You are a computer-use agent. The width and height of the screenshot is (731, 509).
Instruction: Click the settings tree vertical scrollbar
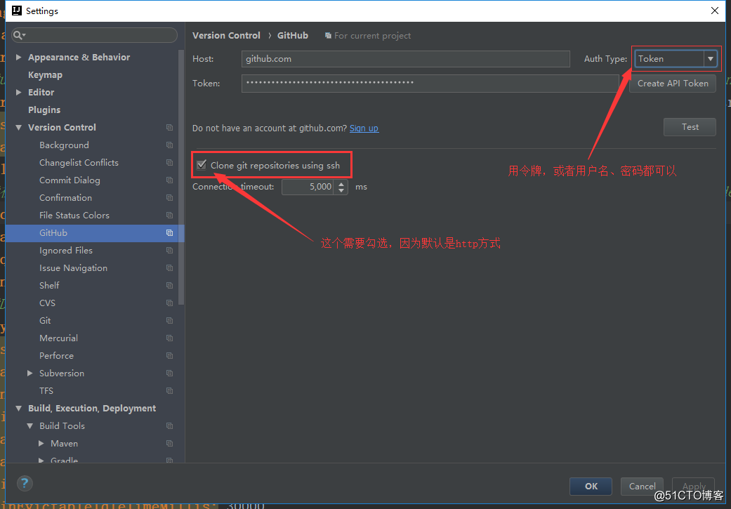pos(182,177)
